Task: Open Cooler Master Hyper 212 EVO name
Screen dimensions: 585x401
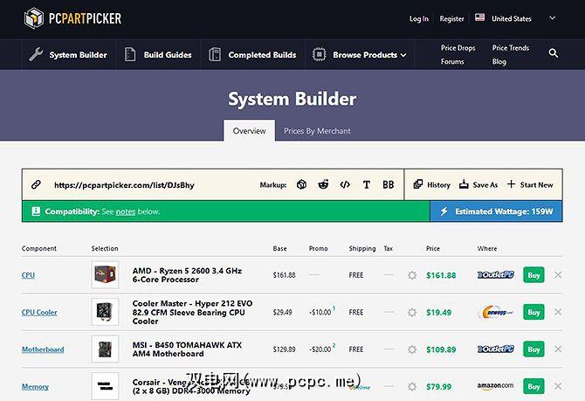Action: coord(192,312)
